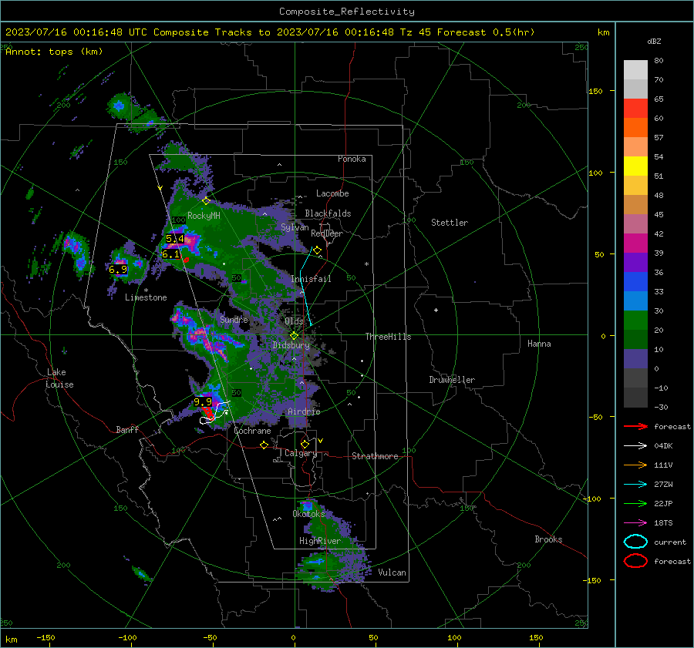
Task: Click the red forecast arrow in legend
Action: (635, 426)
